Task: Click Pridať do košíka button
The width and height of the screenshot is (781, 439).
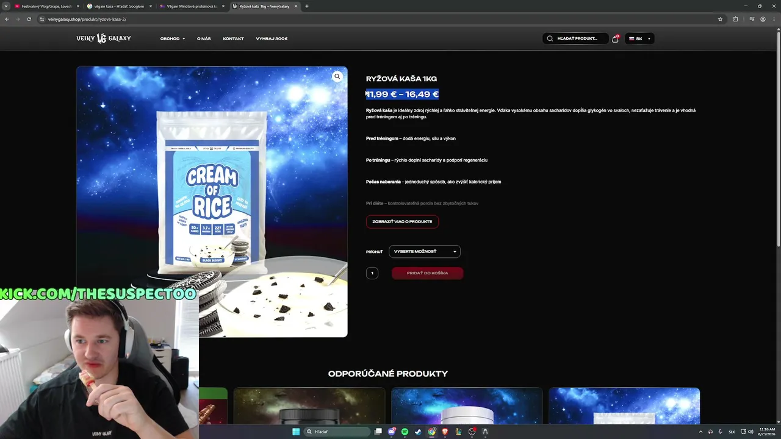Action: (427, 273)
